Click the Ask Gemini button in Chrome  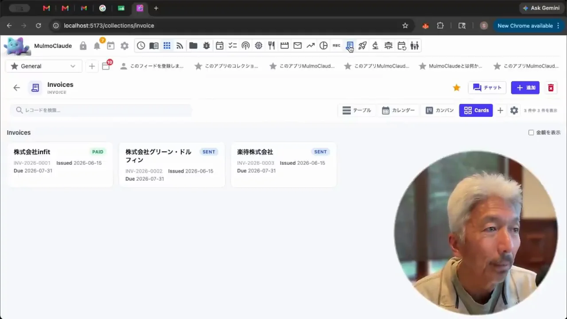pyautogui.click(x=541, y=8)
